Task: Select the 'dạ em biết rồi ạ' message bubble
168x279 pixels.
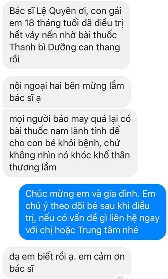Action: point(67,263)
